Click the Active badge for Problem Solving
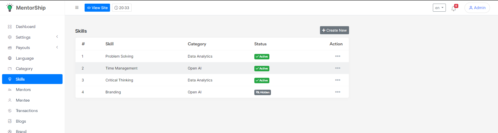 click(262, 57)
